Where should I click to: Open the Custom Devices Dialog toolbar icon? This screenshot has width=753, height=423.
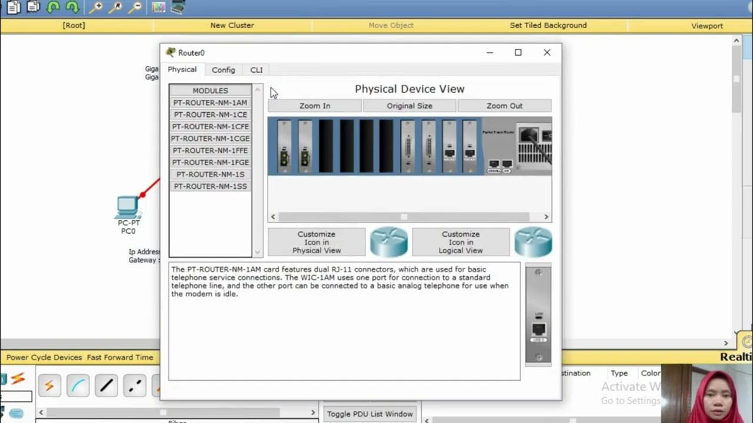(176, 7)
